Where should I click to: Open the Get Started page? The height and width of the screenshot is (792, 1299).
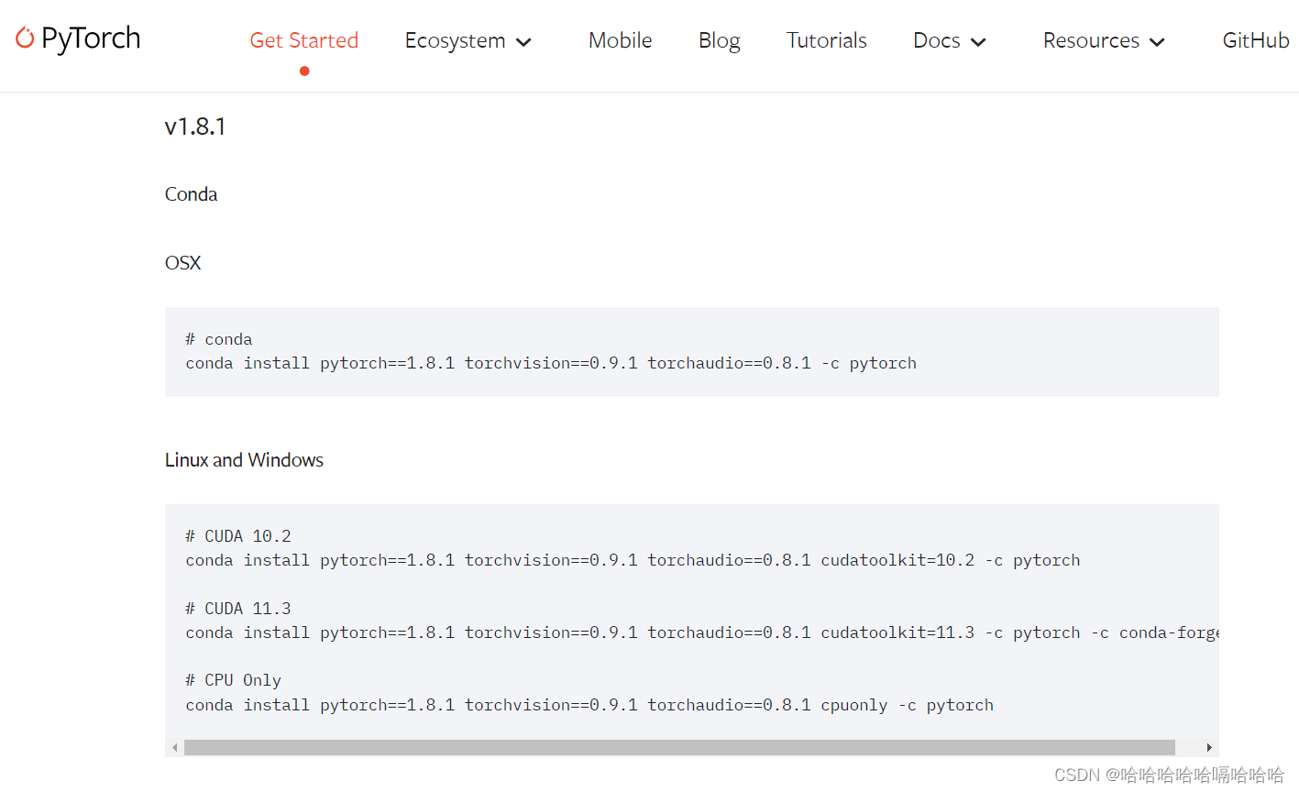[303, 40]
